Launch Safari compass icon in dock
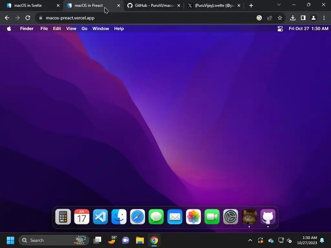331x248 pixels. [137, 217]
